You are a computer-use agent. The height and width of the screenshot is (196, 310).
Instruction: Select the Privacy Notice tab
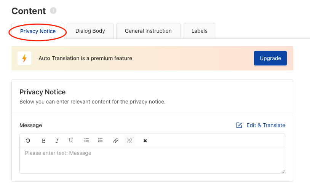(x=38, y=31)
